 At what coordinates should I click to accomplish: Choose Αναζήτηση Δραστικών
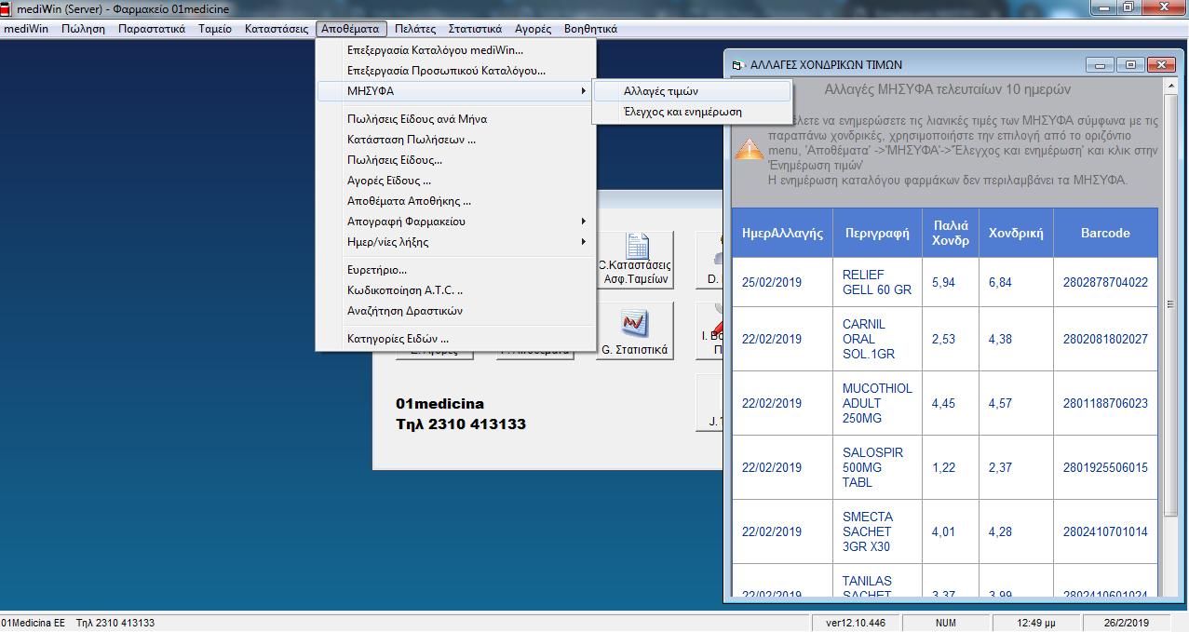click(456, 311)
